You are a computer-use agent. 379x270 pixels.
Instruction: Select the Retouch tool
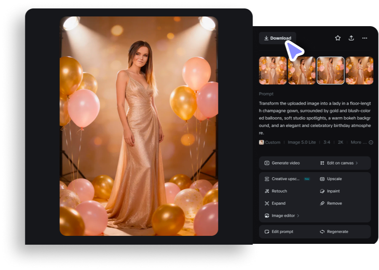coord(279,191)
